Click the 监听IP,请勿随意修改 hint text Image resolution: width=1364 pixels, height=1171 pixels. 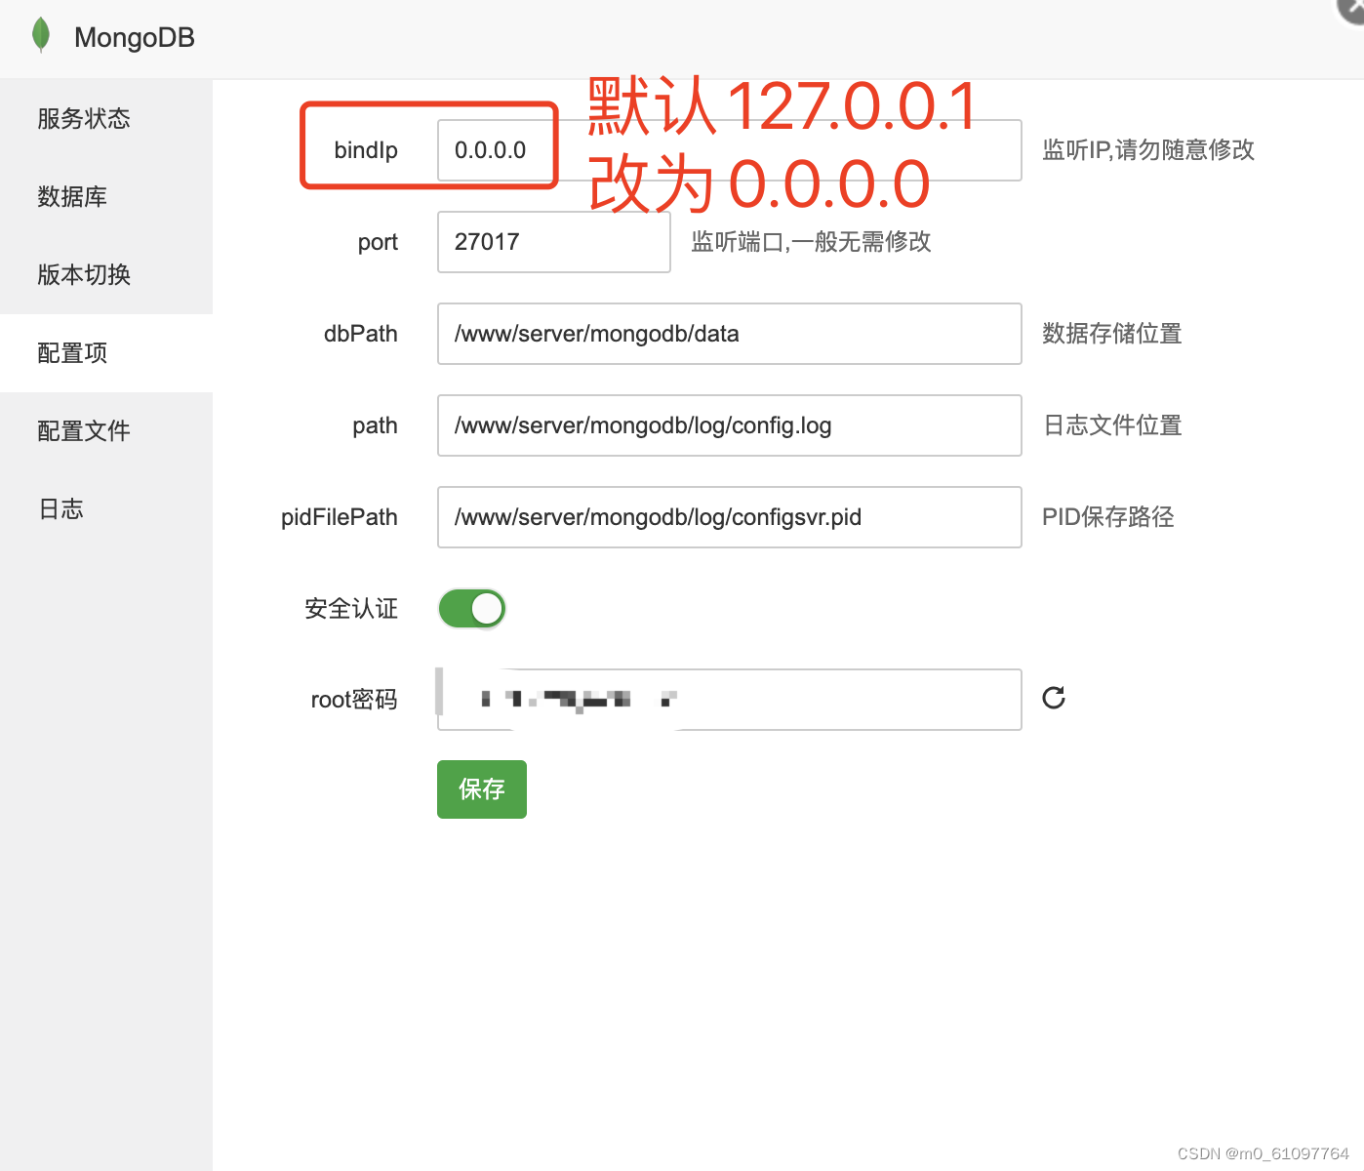click(1148, 150)
